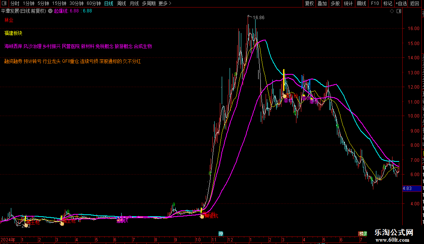Image resolution: width=424 pixels, height=244 pixels.
Task: Click the hand signal icon near October
Action: 202,216
